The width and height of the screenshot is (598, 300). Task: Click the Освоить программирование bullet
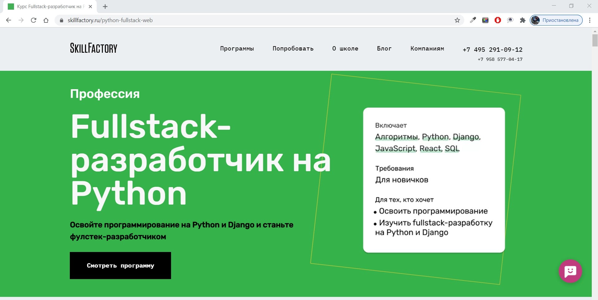point(431,211)
